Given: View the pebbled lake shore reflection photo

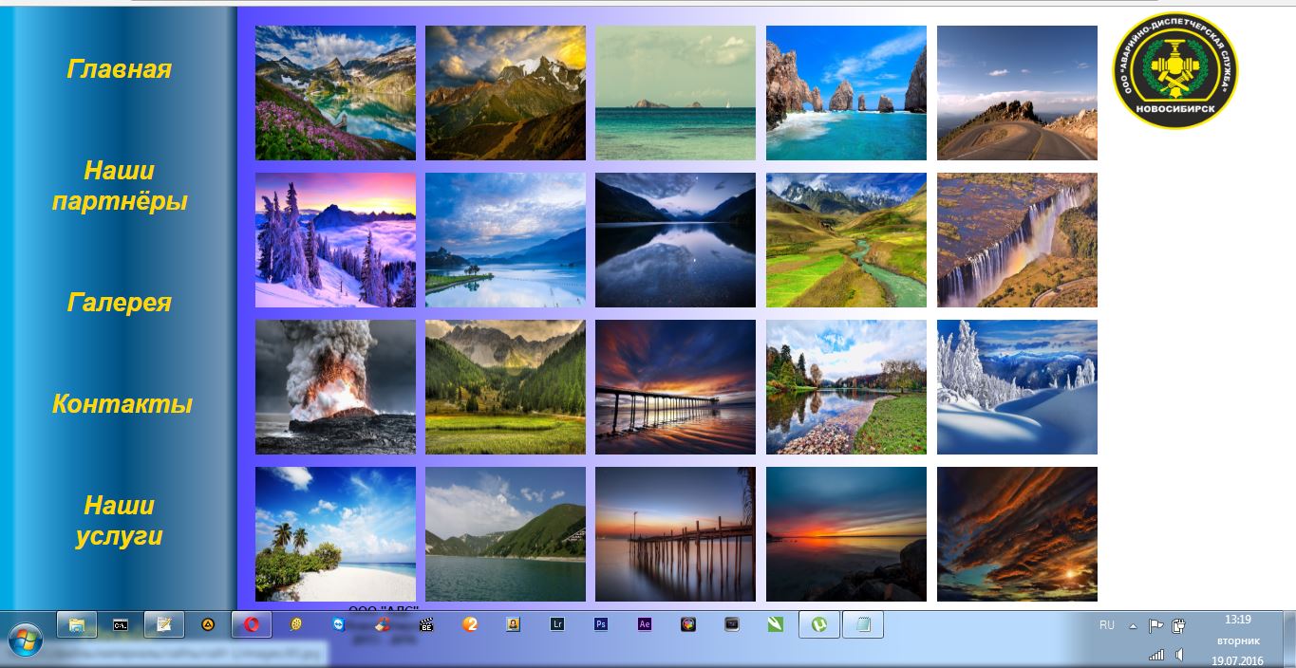Looking at the screenshot, I should click(846, 387).
